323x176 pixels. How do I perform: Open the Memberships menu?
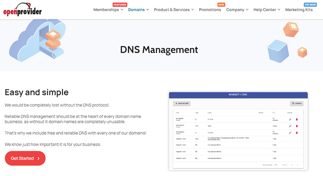[x=108, y=9]
